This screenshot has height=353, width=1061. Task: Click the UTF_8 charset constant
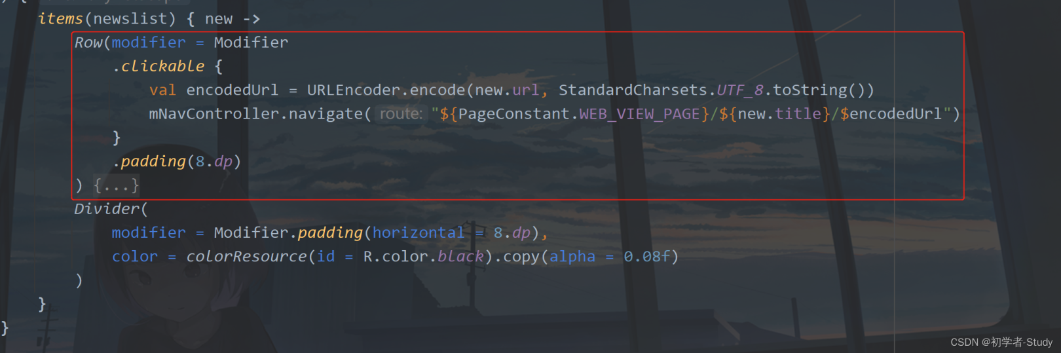point(739,90)
